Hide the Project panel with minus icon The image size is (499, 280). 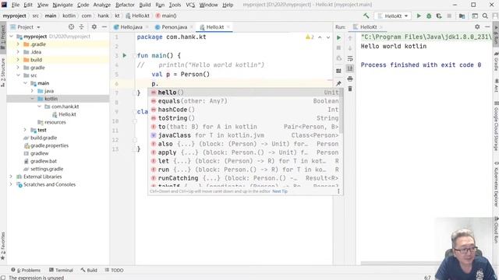104,27
